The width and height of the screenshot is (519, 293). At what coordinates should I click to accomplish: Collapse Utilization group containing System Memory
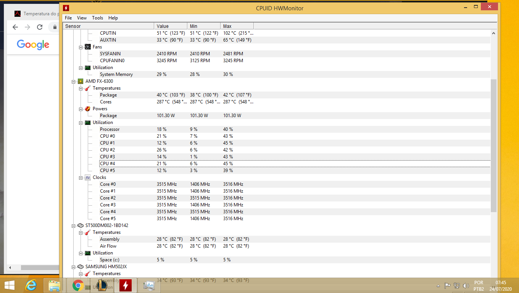(x=81, y=68)
